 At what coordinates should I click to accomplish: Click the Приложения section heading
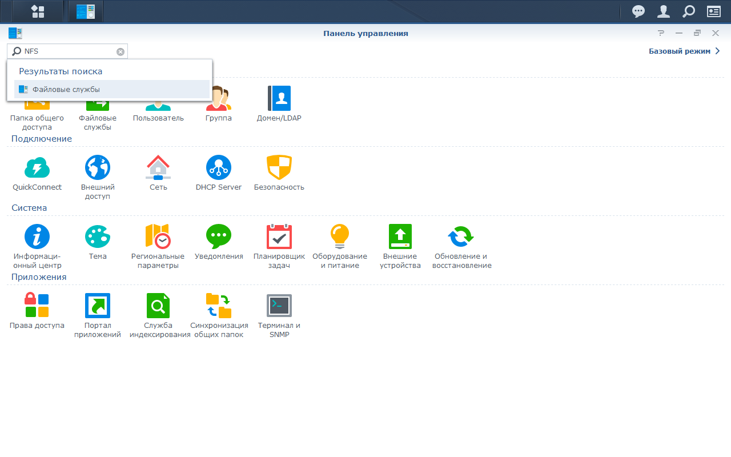coord(39,277)
